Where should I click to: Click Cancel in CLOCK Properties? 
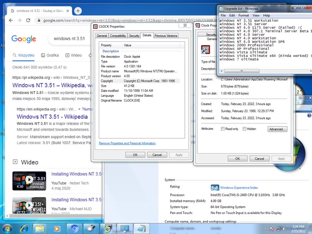tap(157, 155)
